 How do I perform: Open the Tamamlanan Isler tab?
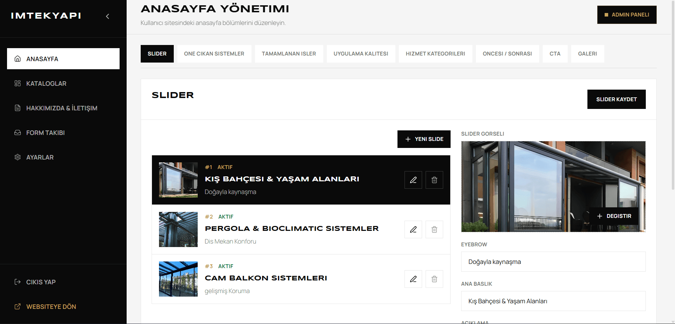point(289,54)
